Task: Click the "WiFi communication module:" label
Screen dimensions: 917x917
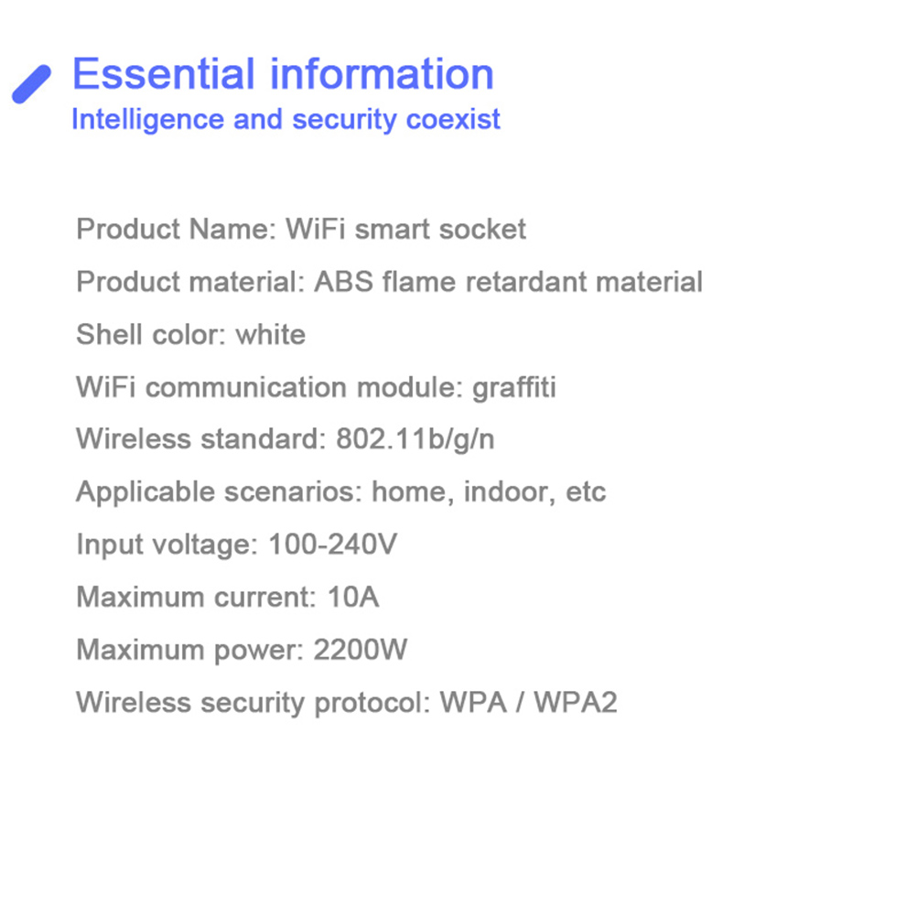Action: (269, 387)
